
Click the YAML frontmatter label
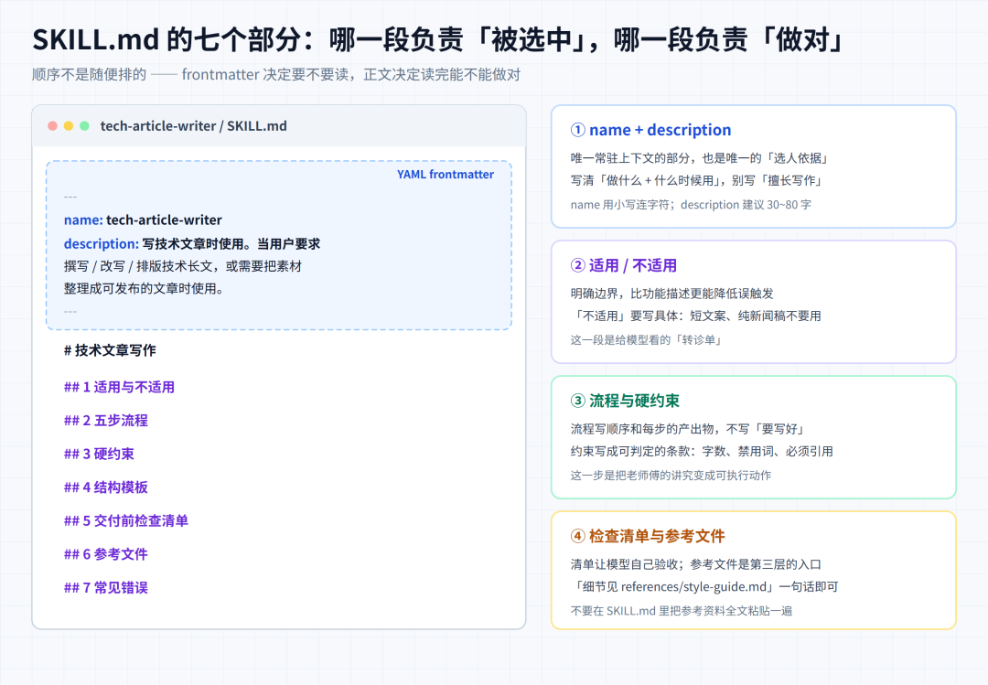pos(446,175)
